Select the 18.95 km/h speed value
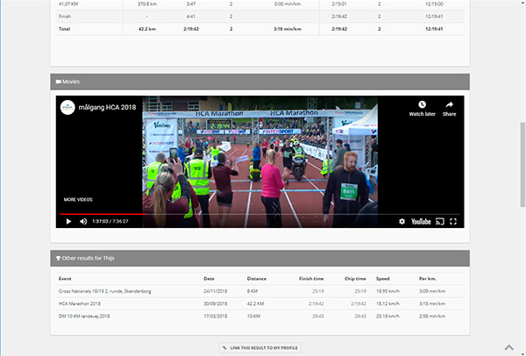Screen dimensions: 526x356 [x=387, y=291]
